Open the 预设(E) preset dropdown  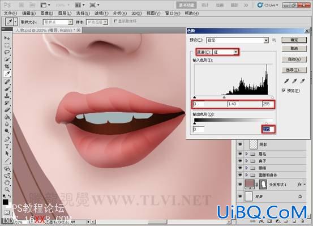pos(237,40)
